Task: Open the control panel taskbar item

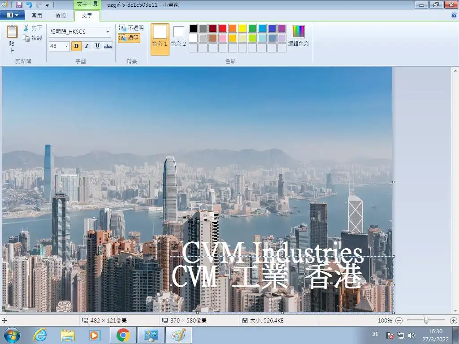Action: click(151, 335)
